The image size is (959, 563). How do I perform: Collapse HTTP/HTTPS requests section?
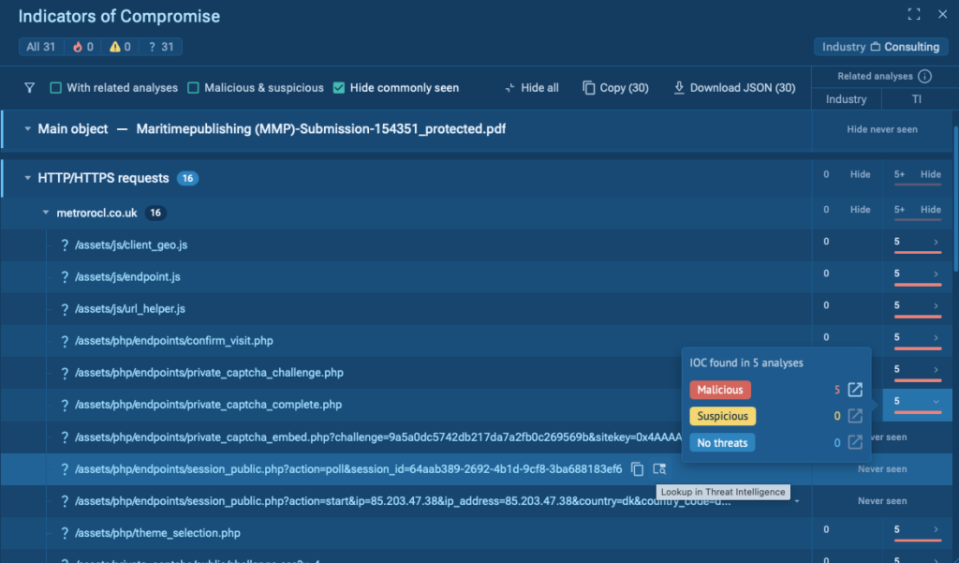27,178
